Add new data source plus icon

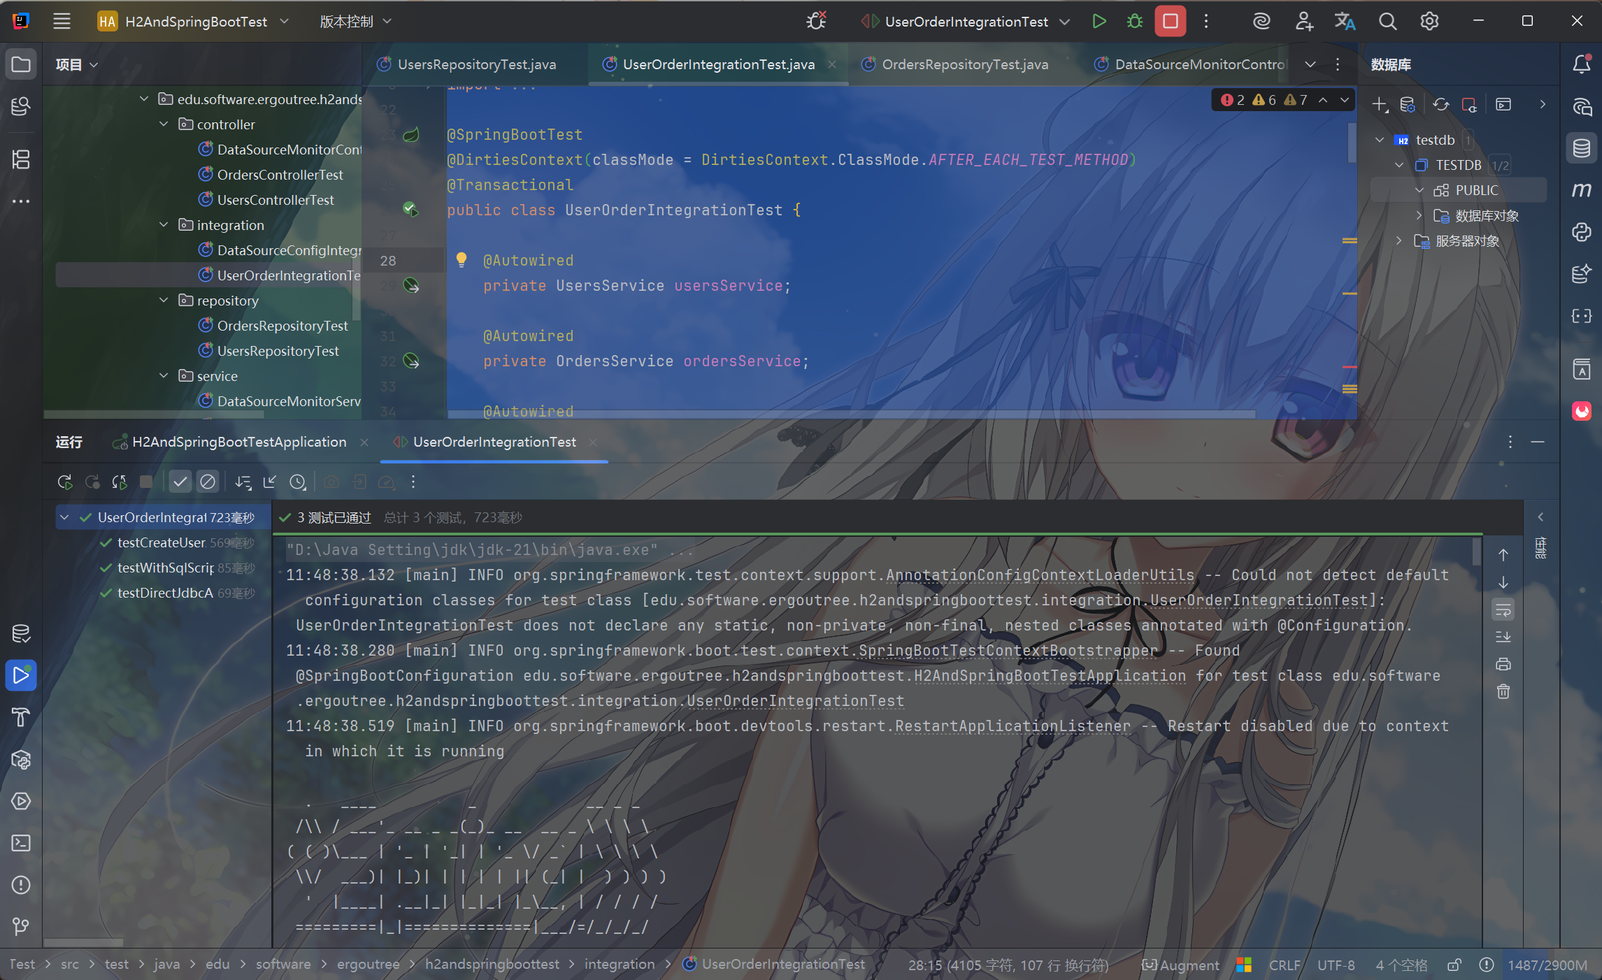tap(1380, 105)
